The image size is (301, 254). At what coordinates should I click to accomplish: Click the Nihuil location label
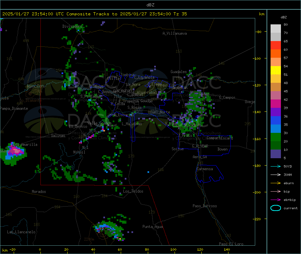pyautogui.click(x=79, y=152)
